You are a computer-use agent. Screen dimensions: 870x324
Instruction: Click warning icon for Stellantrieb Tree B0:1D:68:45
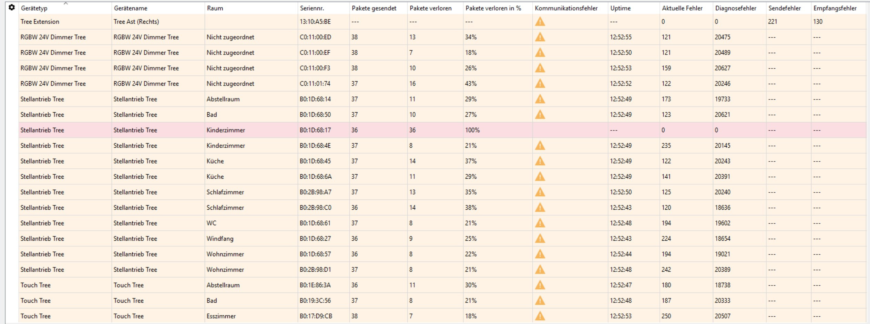(x=540, y=161)
